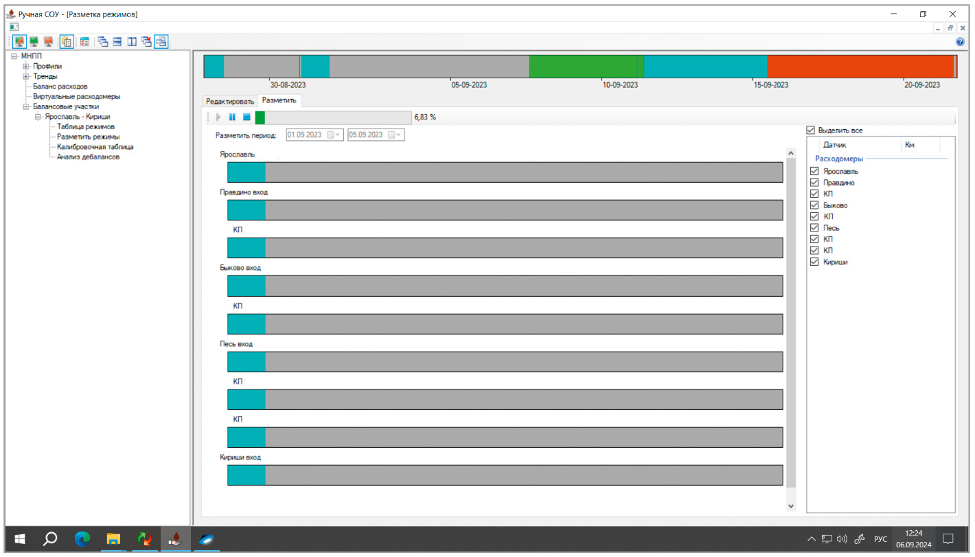This screenshot has width=975, height=557.
Task: Select the tile windows horizontally icon
Action: (117, 42)
